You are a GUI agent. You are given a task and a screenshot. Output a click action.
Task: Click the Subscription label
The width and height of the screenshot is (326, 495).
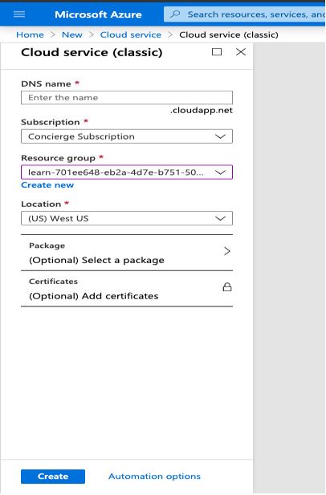click(51, 122)
